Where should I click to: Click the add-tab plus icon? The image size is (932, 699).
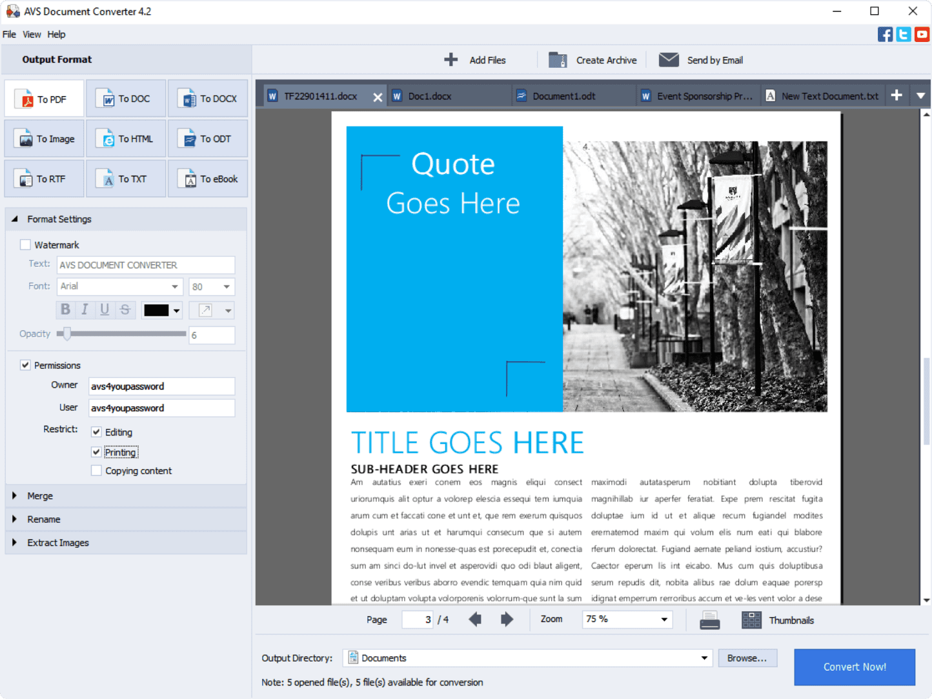tap(897, 96)
